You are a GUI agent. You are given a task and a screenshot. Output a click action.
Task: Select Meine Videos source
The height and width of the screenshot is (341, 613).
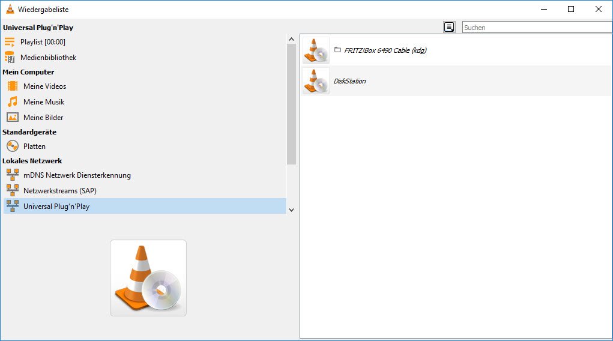44,86
